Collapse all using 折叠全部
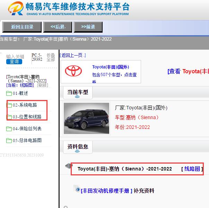The width and height of the screenshot is (209, 208). [51, 57]
